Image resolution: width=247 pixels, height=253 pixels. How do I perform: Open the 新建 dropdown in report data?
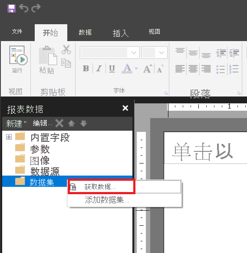coord(16,123)
